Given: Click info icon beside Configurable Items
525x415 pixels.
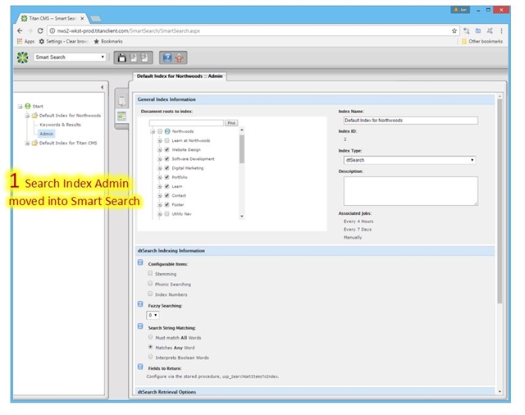Looking at the screenshot, I should (140, 262).
